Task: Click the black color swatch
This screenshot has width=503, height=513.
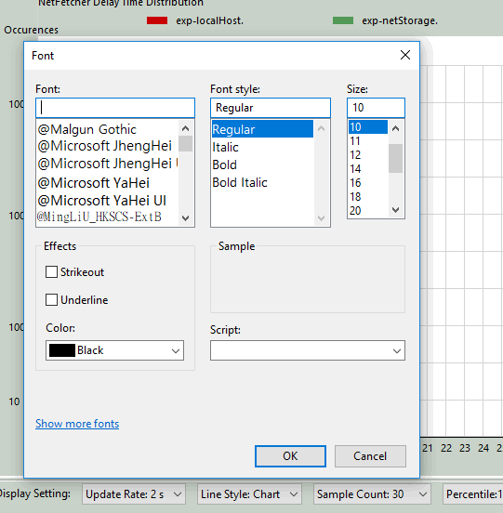Action: point(62,350)
